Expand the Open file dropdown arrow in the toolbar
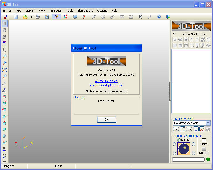213x170 pixels. coord(31,16)
